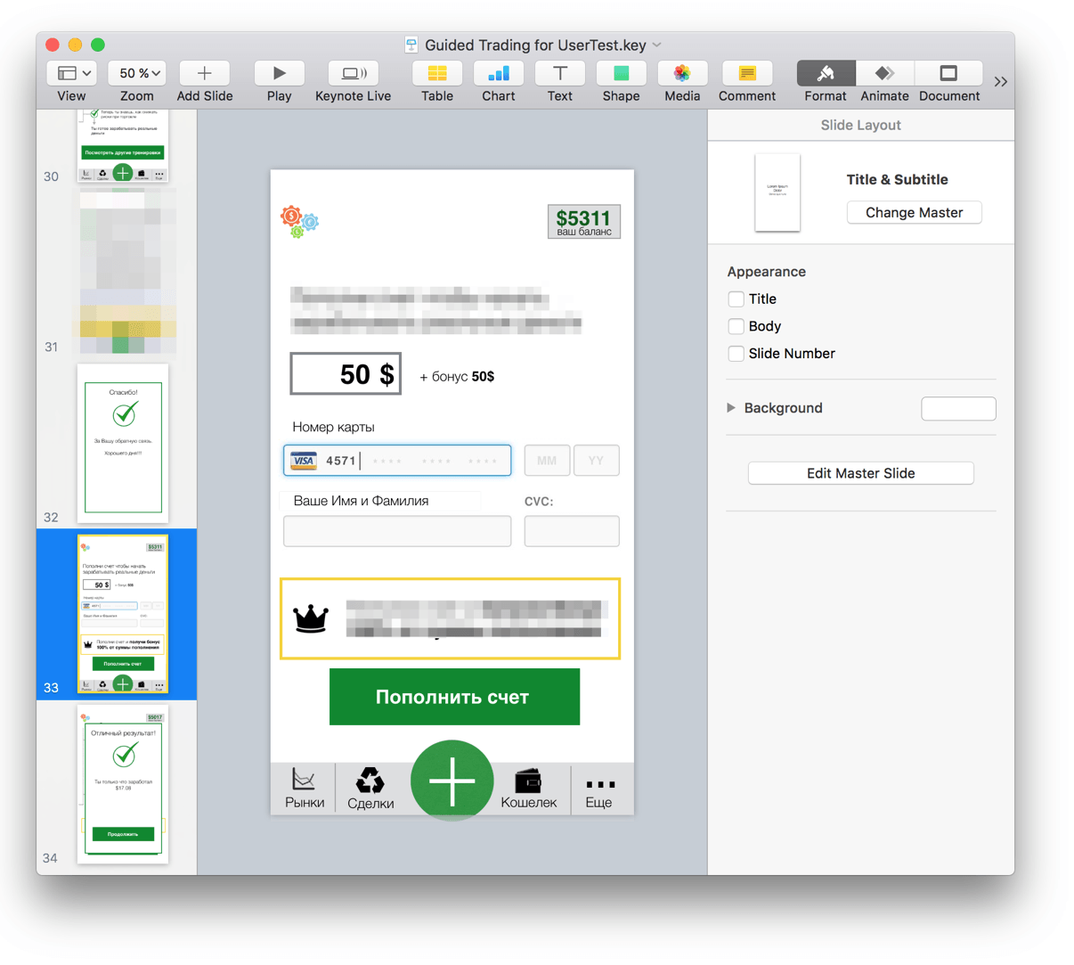Click the Keynote document icon in title bar
The height and width of the screenshot is (965, 1074).
(411, 45)
